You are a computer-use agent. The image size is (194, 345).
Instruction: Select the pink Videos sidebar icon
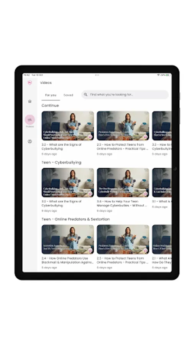click(30, 120)
